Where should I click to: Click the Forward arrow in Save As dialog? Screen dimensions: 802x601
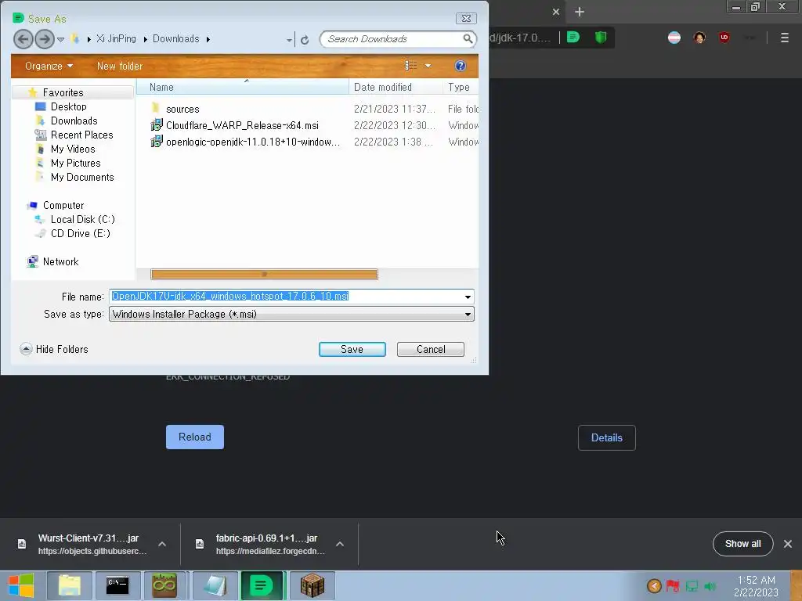tap(45, 39)
